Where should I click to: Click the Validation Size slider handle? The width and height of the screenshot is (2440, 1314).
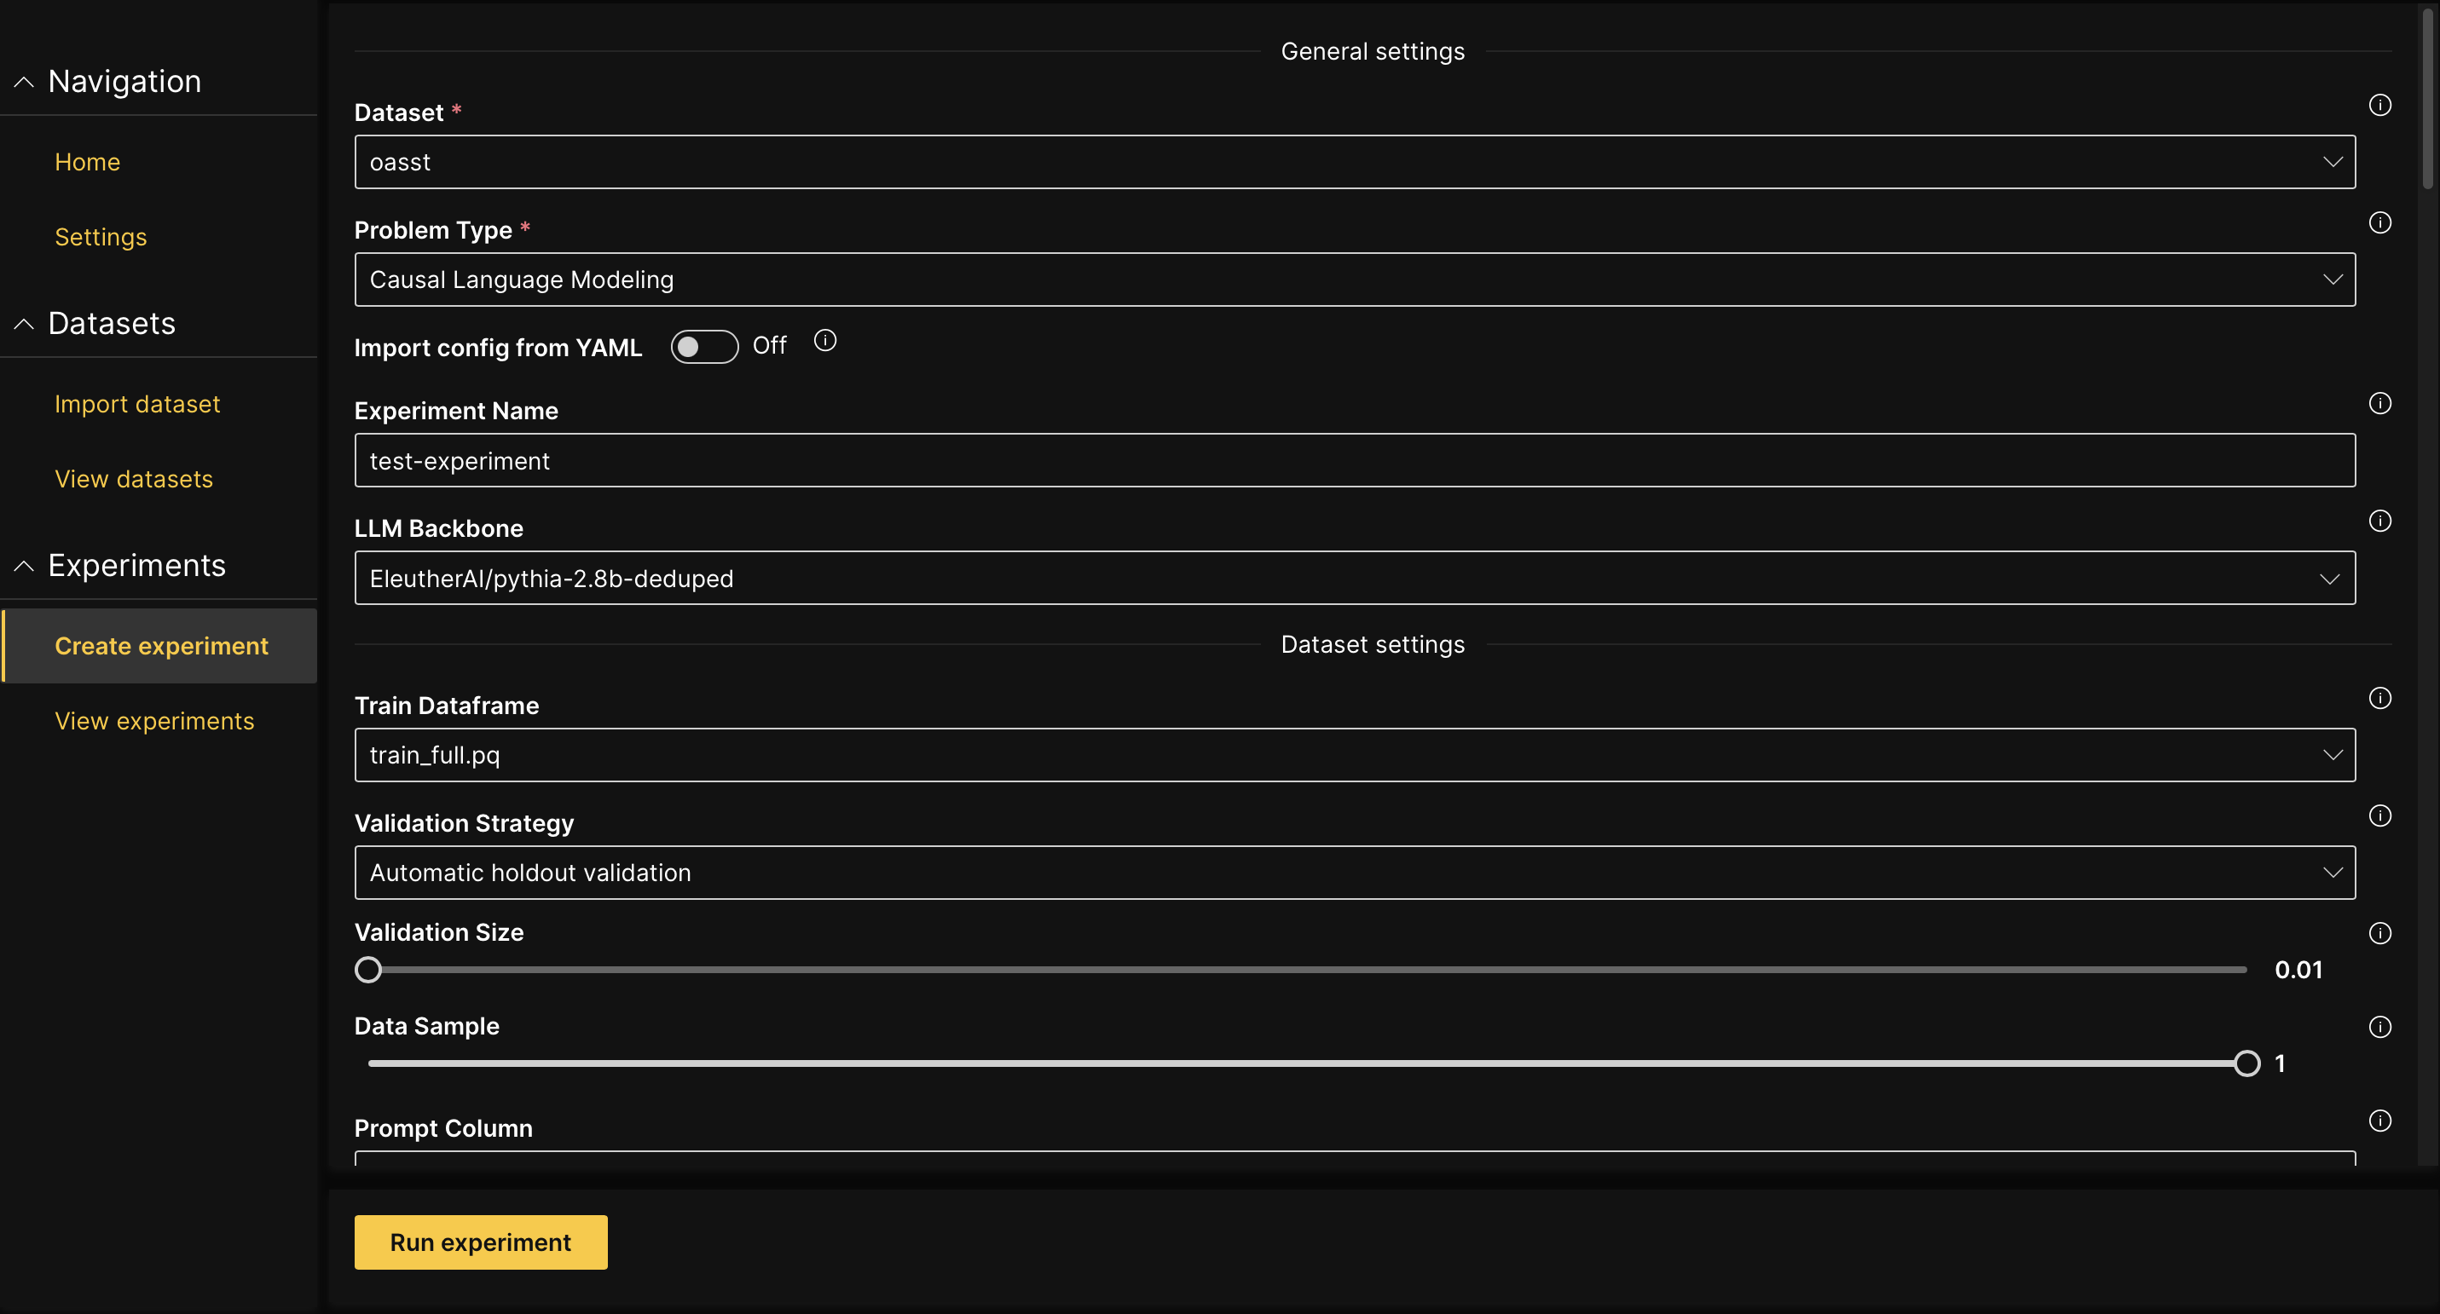coord(368,970)
